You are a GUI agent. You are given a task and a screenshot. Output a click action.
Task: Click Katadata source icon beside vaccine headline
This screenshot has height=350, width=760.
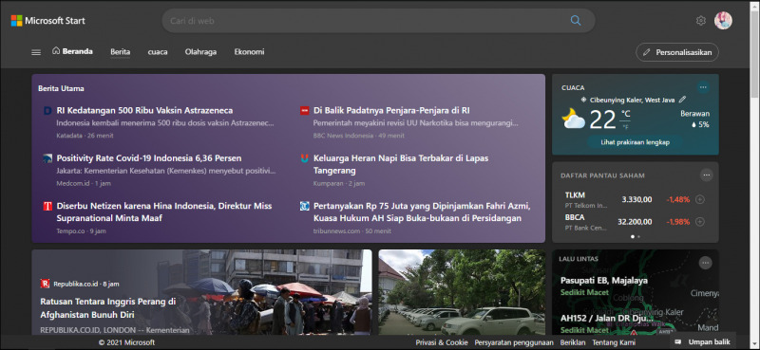47,111
